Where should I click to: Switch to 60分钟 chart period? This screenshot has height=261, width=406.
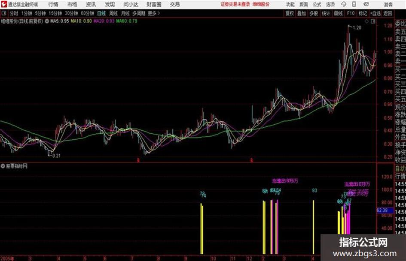click(x=87, y=13)
